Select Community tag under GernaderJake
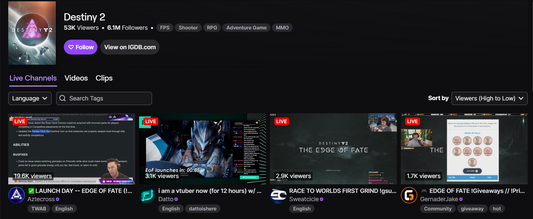Image resolution: width=533 pixels, height=219 pixels. click(x=438, y=209)
